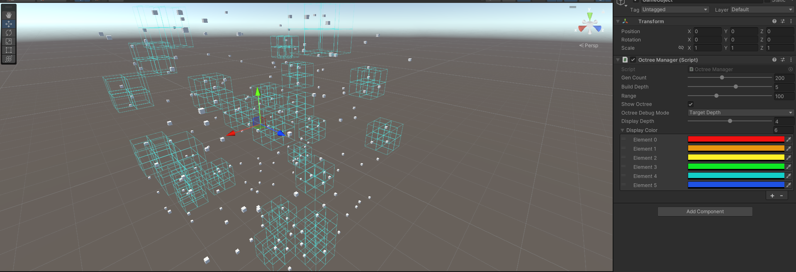Toggle Persp projection label
The width and height of the screenshot is (796, 272).
click(589, 46)
